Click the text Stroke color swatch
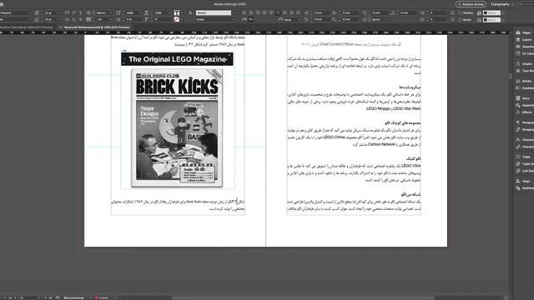 [x=176, y=20]
